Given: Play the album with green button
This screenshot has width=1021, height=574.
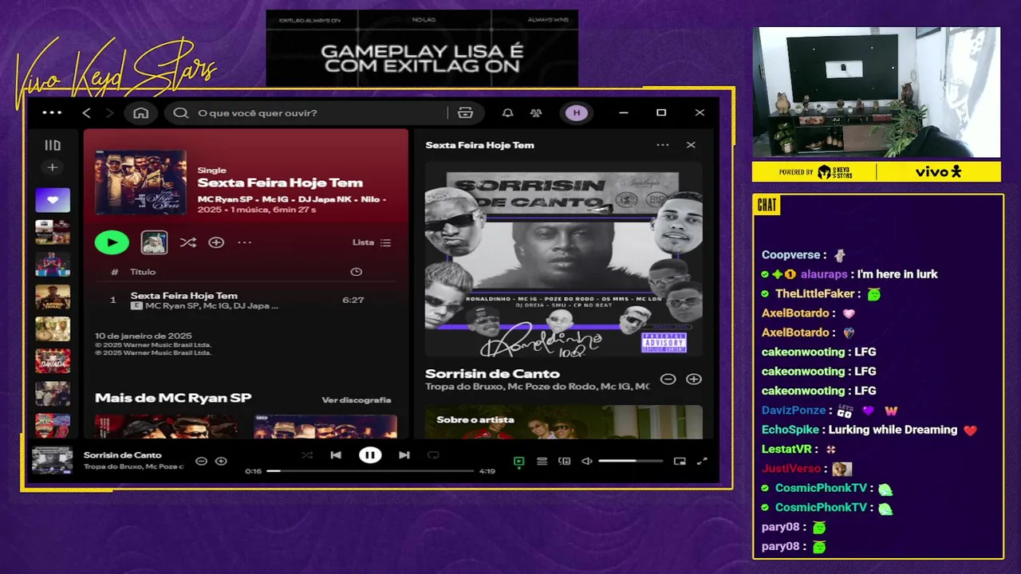Looking at the screenshot, I should coord(112,242).
